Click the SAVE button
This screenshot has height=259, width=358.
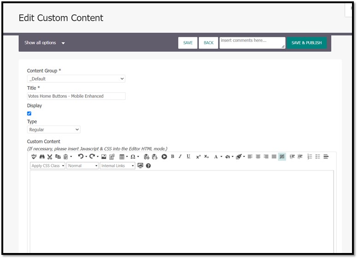coord(188,43)
